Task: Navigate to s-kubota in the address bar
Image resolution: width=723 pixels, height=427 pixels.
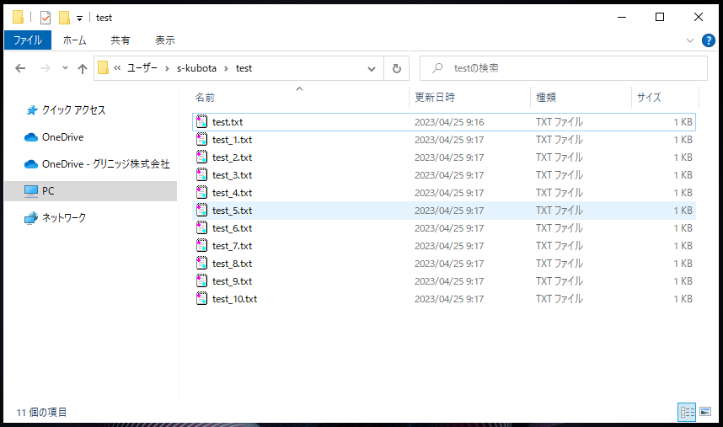Action: (x=196, y=67)
